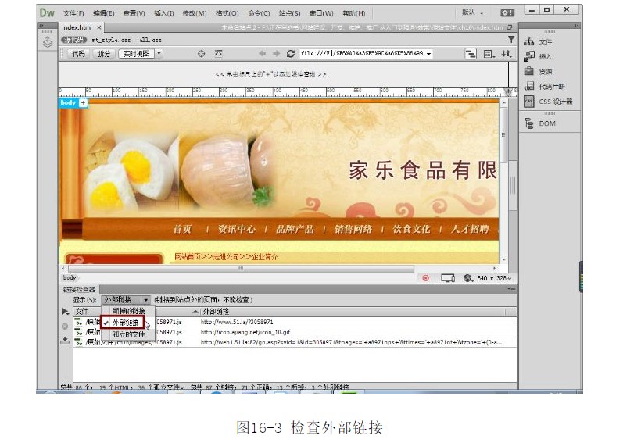Open the DOM panel icon
Viewport: 641px width, 439px height.
point(529,123)
